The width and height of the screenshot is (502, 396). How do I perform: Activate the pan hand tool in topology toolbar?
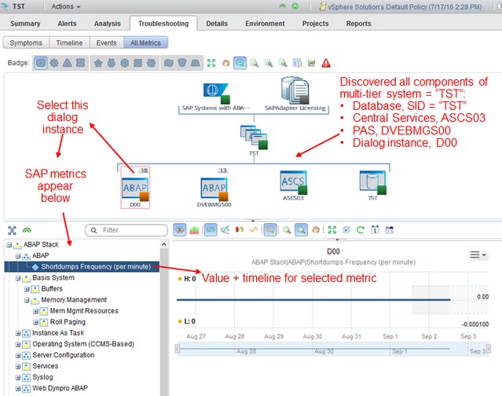(x=225, y=63)
